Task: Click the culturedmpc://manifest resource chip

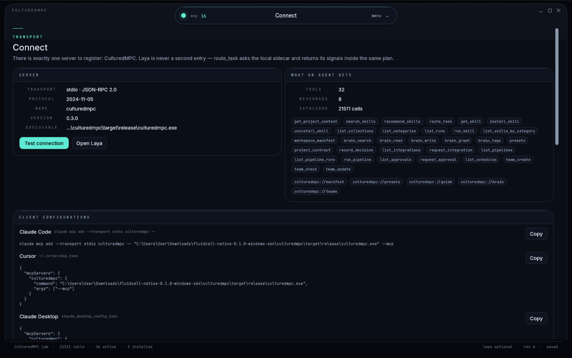Action: (319, 182)
